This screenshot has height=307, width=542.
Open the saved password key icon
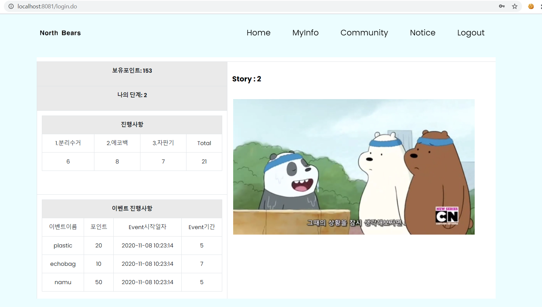coord(502,6)
